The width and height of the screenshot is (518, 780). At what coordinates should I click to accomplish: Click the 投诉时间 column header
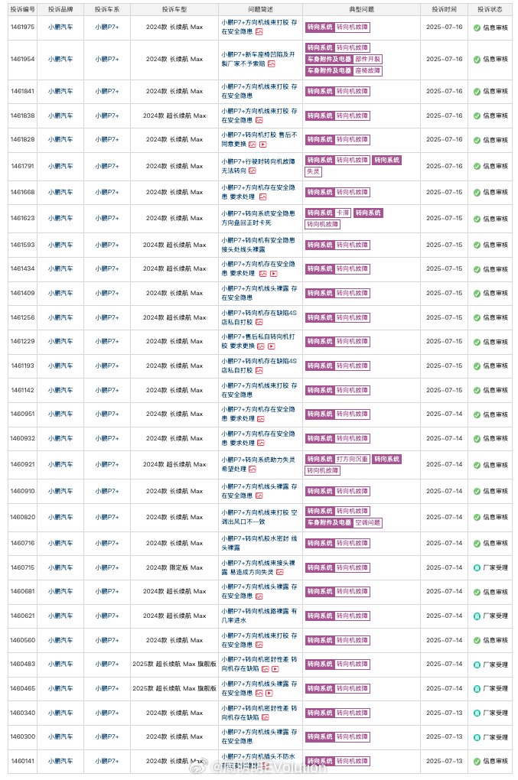(444, 9)
